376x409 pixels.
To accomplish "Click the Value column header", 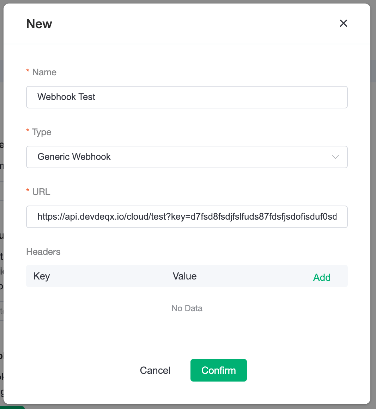I will (184, 276).
